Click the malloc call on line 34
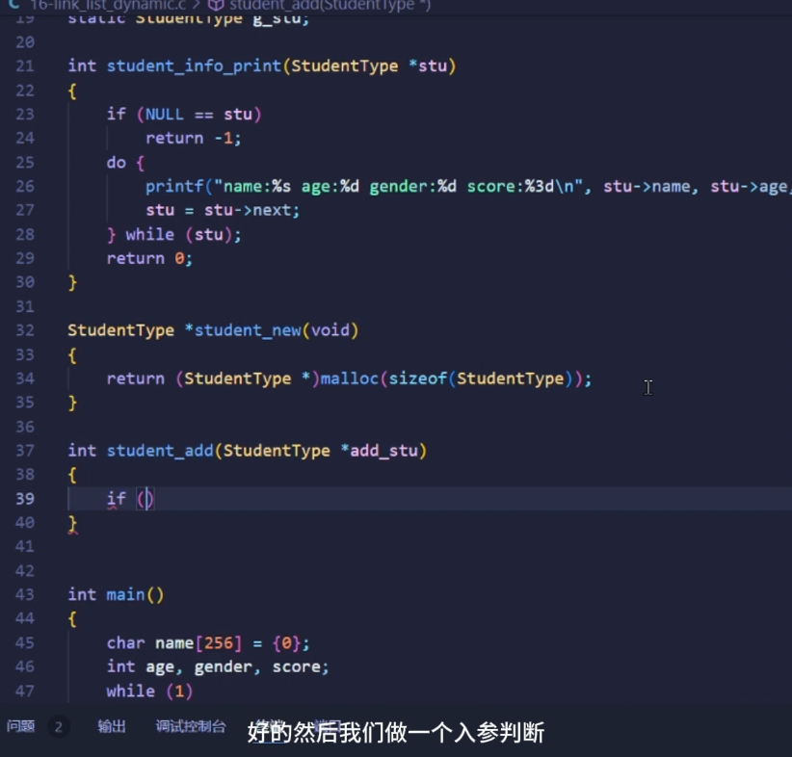This screenshot has width=792, height=757. tap(350, 378)
